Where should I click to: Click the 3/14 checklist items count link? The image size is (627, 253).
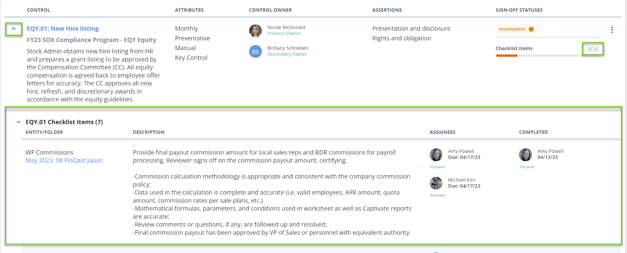(593, 48)
